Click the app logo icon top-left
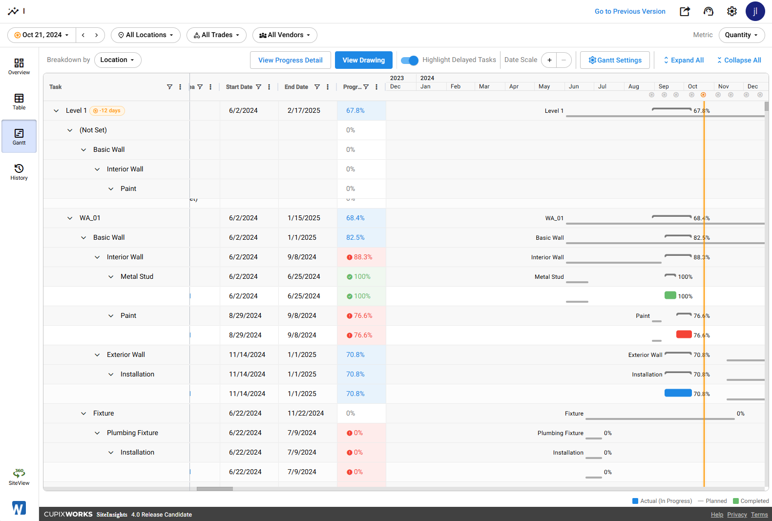 [13, 11]
